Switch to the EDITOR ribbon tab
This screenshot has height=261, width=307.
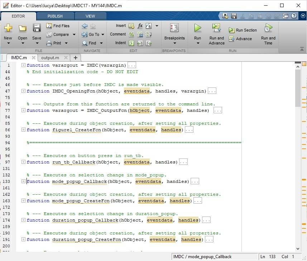18,16
